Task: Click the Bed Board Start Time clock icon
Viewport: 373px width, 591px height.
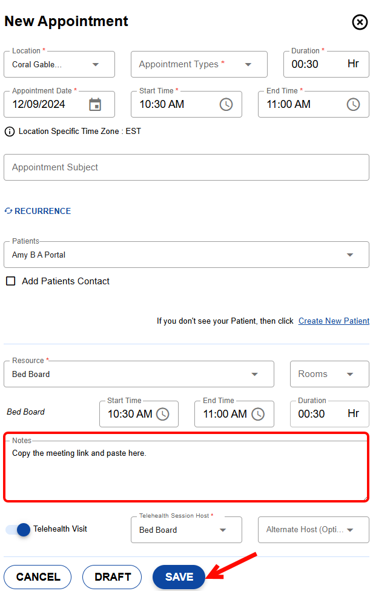Action: point(163,414)
